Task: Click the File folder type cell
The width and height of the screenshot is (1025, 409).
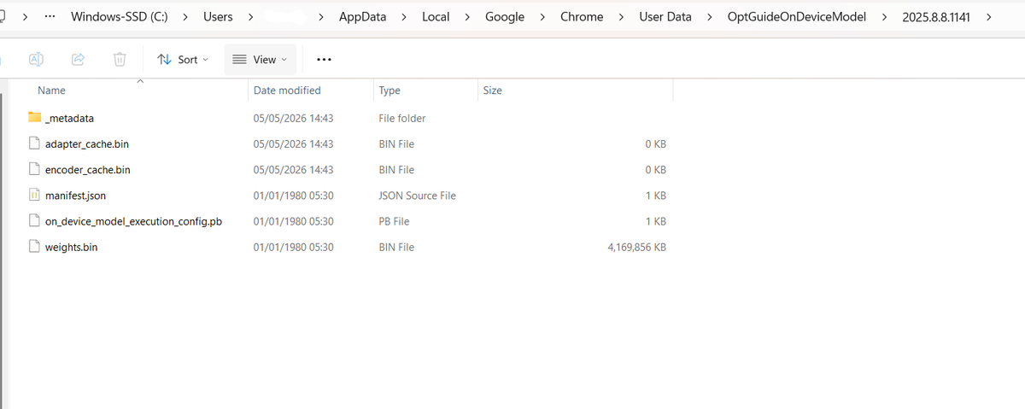Action: tap(401, 119)
